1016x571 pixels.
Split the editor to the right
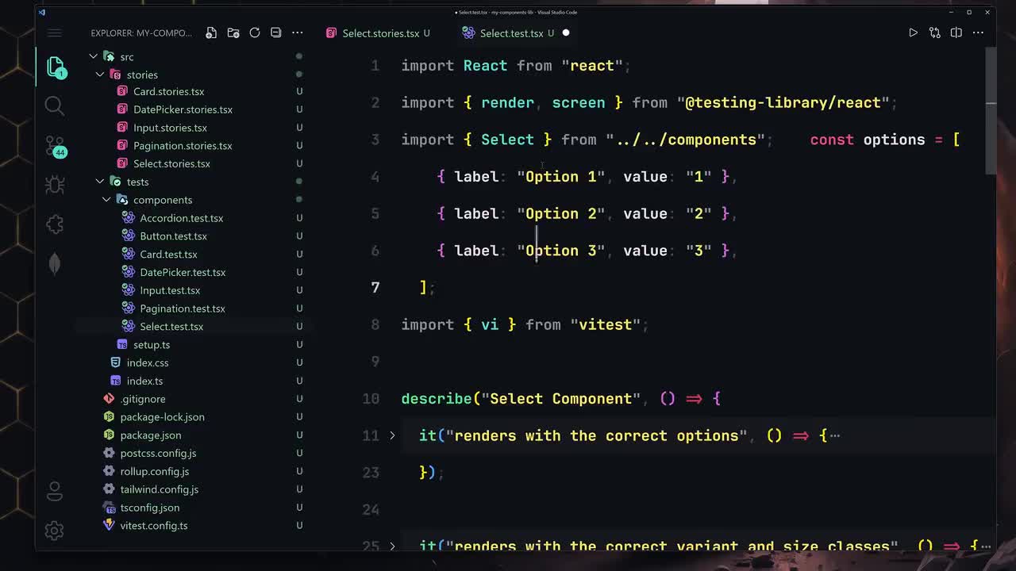[956, 33]
